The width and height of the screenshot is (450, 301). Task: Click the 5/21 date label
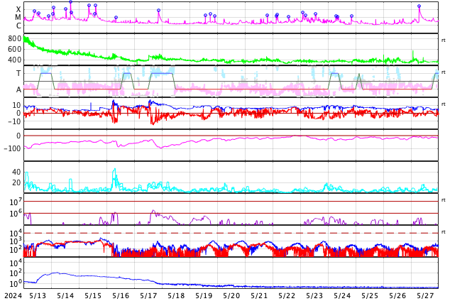[259, 296]
